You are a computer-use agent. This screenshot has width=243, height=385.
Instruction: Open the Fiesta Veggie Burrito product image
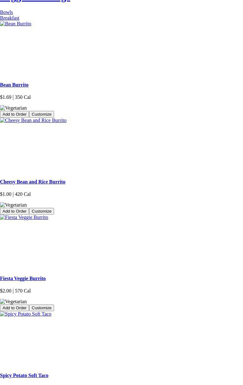(x=24, y=217)
